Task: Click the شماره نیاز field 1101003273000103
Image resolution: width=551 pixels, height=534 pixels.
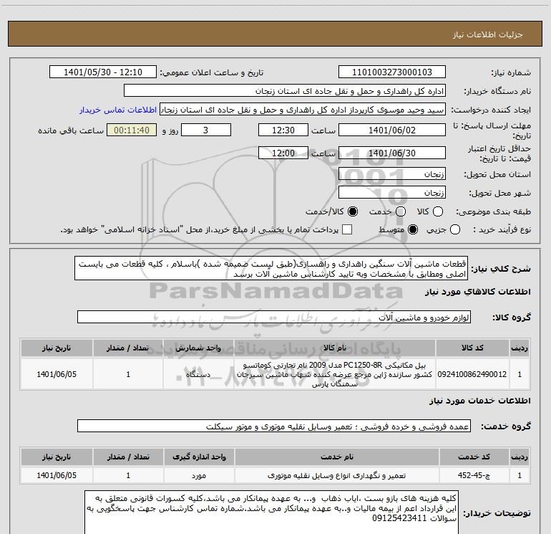Action: (x=392, y=72)
